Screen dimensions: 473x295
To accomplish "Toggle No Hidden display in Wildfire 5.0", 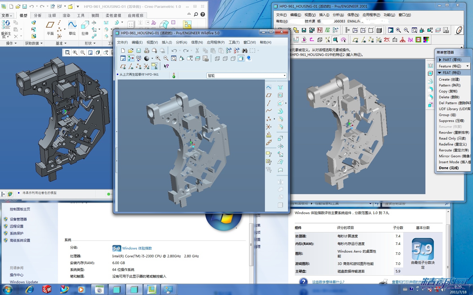I will point(233,58).
